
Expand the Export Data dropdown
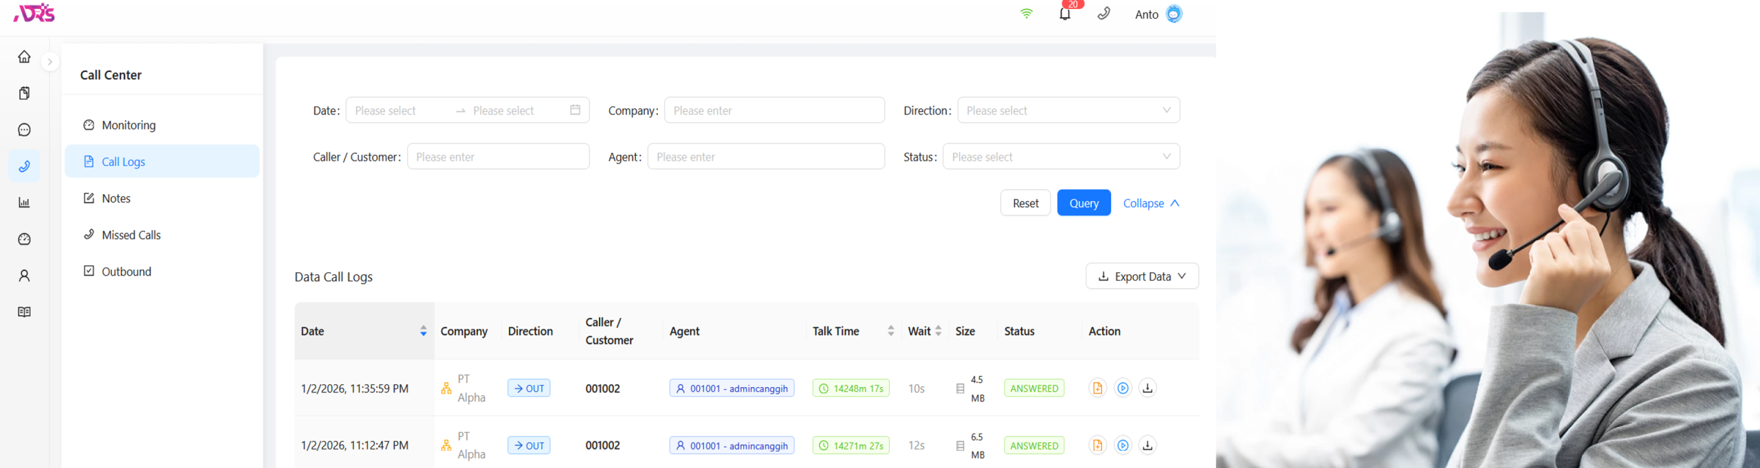tap(1142, 276)
